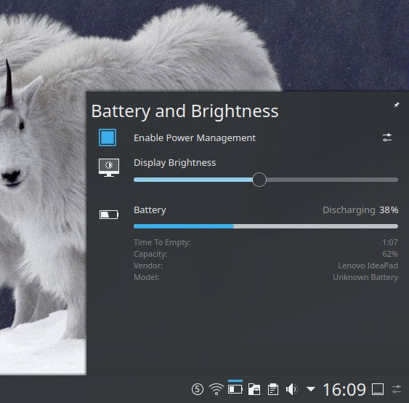This screenshot has width=409, height=403.
Task: Click the "Battery and Brightness" heading
Action: click(185, 111)
